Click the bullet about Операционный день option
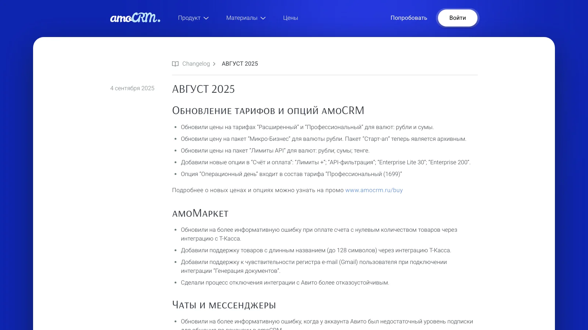Viewport: 588px width, 330px height. coord(291,174)
